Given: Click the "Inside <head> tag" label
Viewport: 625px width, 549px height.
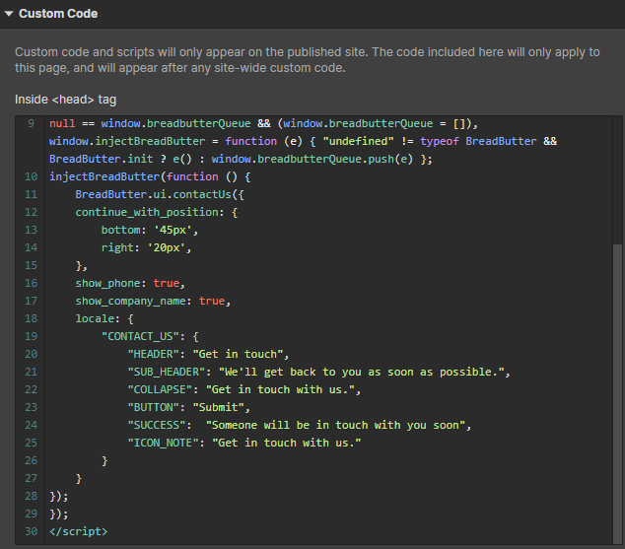Looking at the screenshot, I should click(x=65, y=100).
